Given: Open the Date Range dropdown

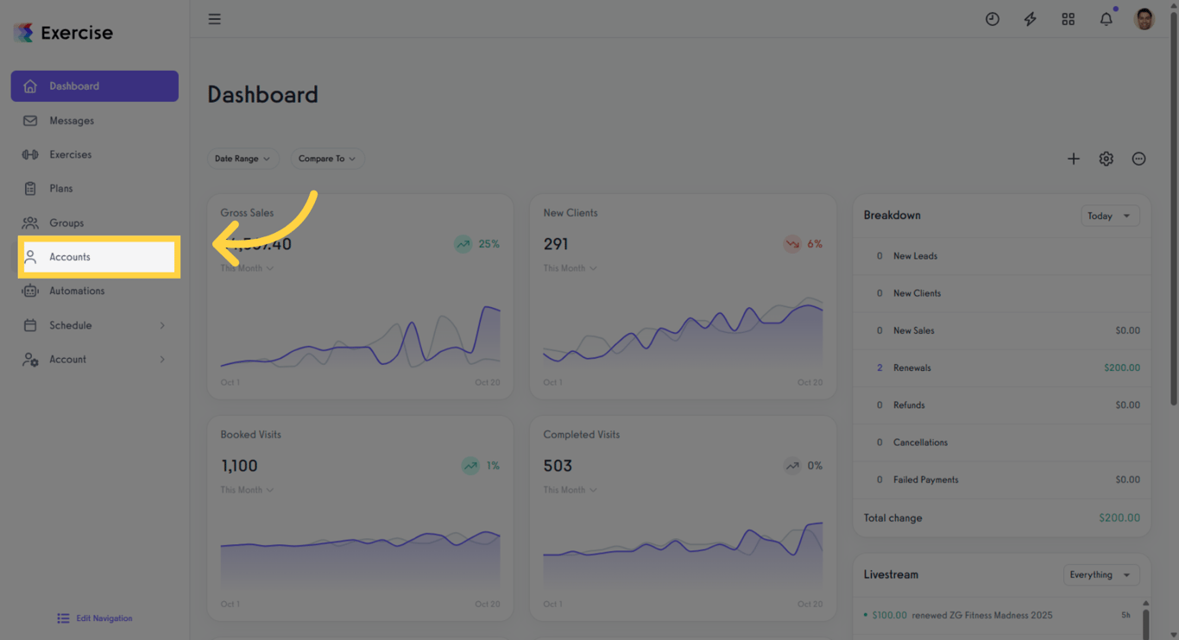Looking at the screenshot, I should point(243,158).
